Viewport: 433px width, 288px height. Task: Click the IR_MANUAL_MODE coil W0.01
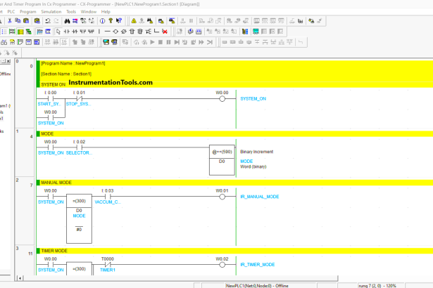[x=222, y=197]
